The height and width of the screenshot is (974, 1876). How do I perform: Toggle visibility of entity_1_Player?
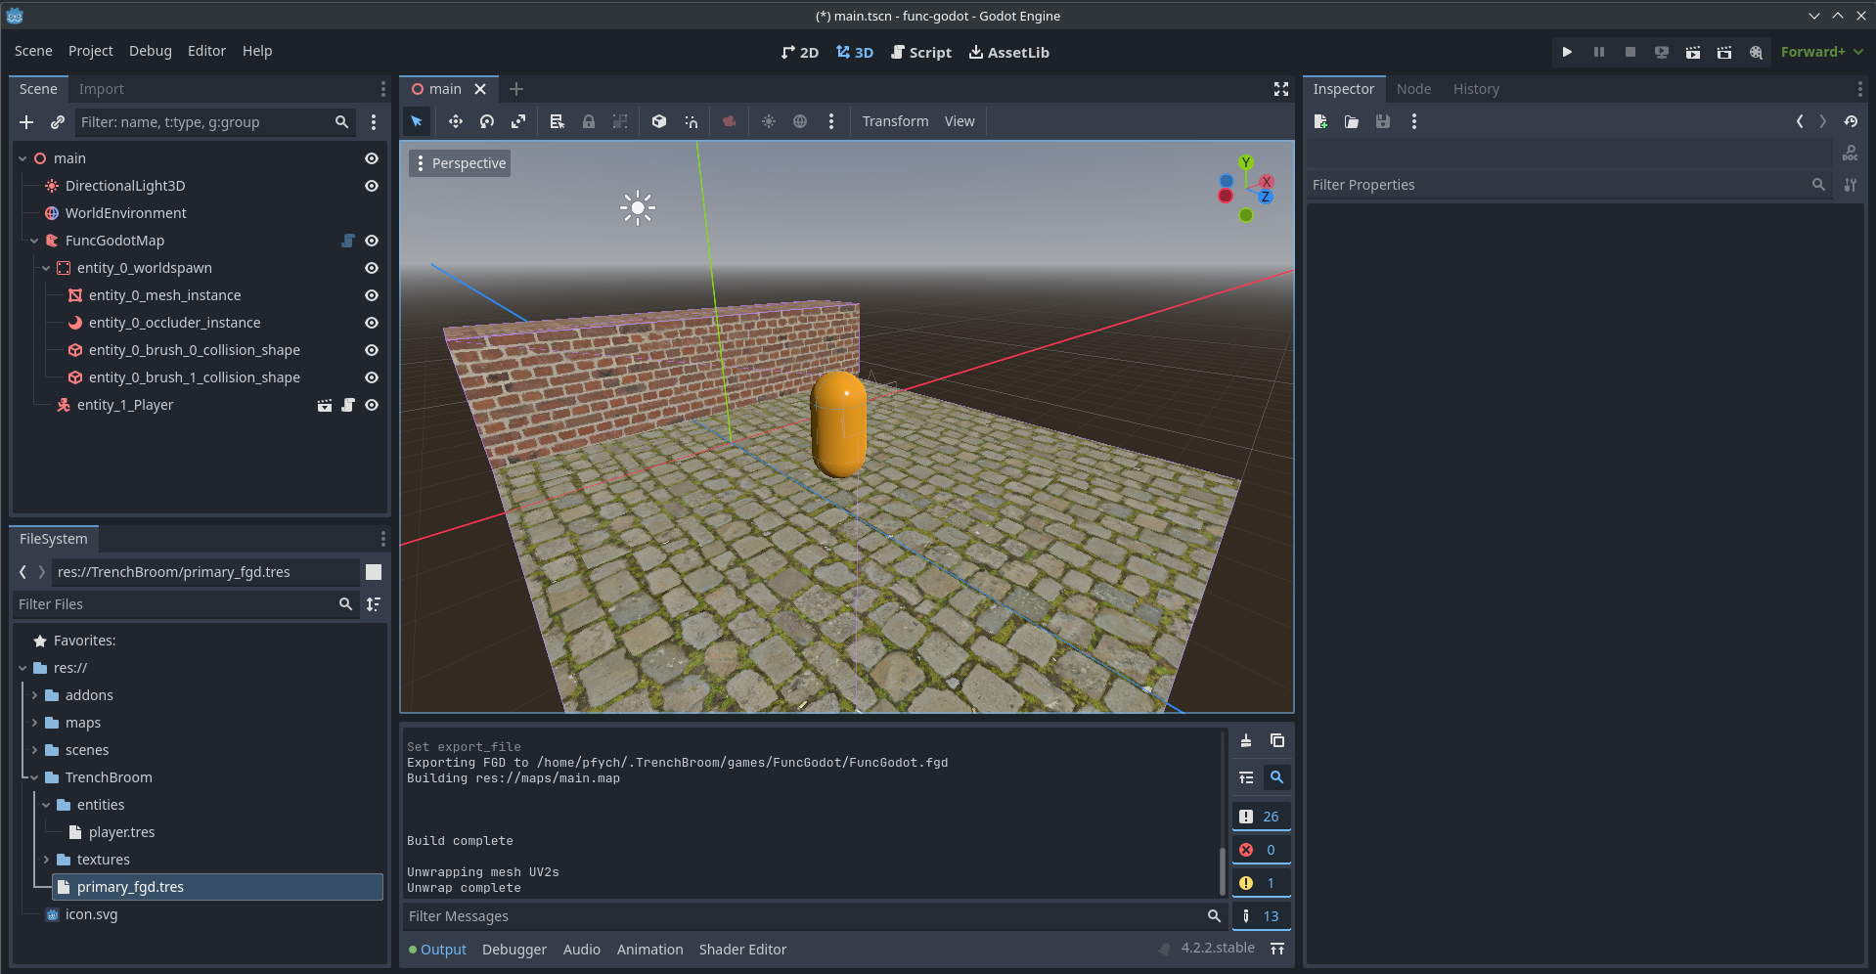pos(372,405)
